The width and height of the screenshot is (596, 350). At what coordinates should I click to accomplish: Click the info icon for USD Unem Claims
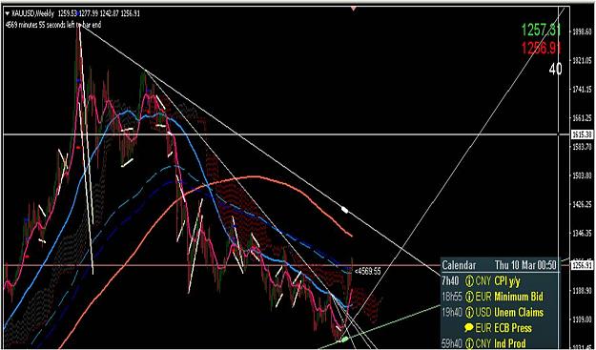(469, 313)
